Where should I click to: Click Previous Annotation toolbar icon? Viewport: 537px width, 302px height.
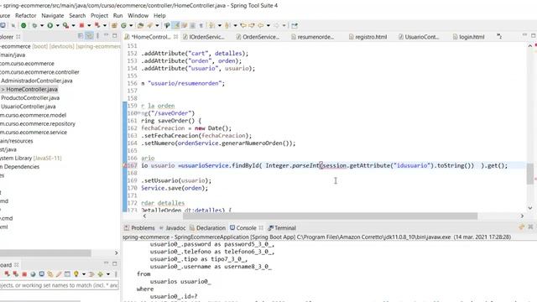point(227,25)
